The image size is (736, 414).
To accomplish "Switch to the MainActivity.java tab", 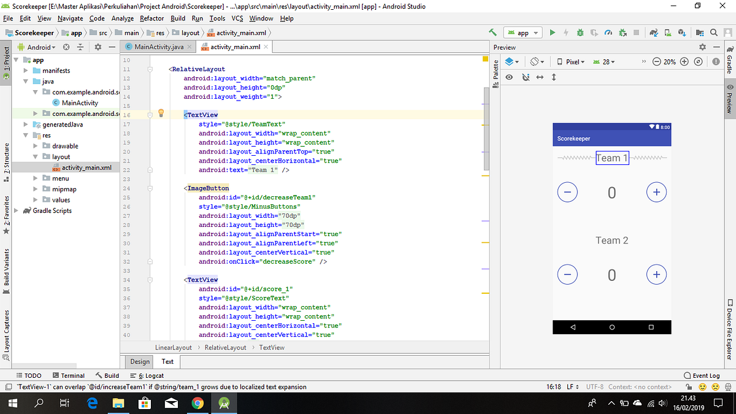I will [158, 47].
